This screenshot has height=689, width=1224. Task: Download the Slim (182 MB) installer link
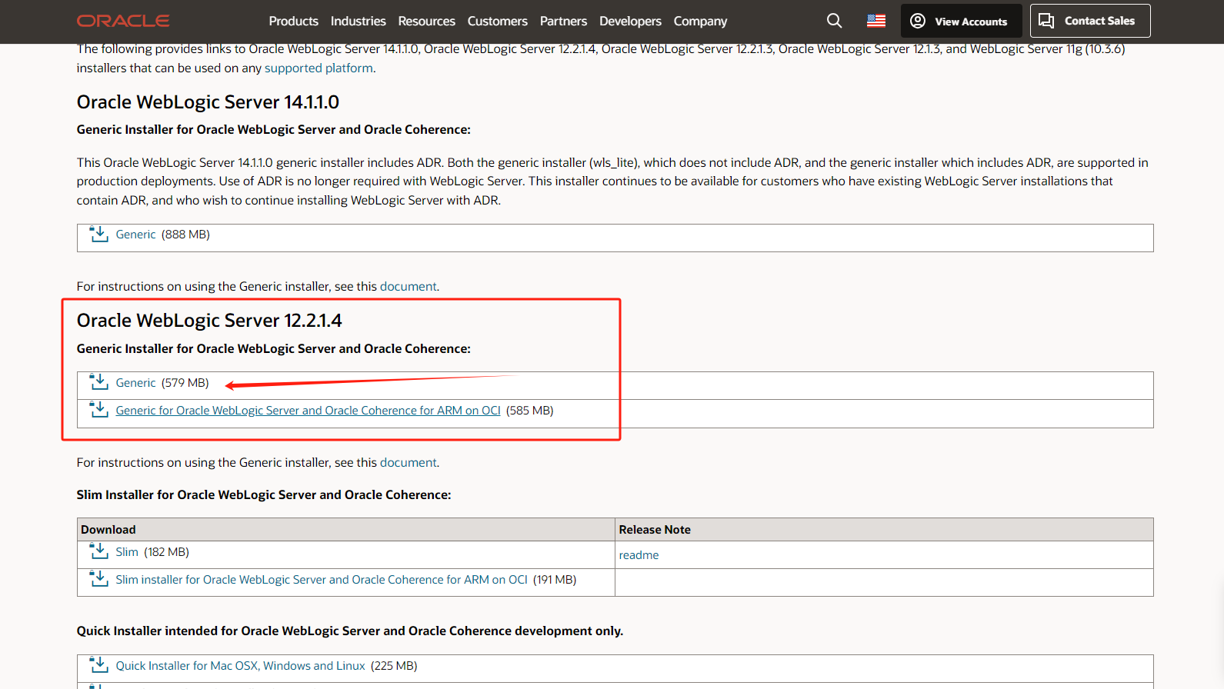point(127,552)
